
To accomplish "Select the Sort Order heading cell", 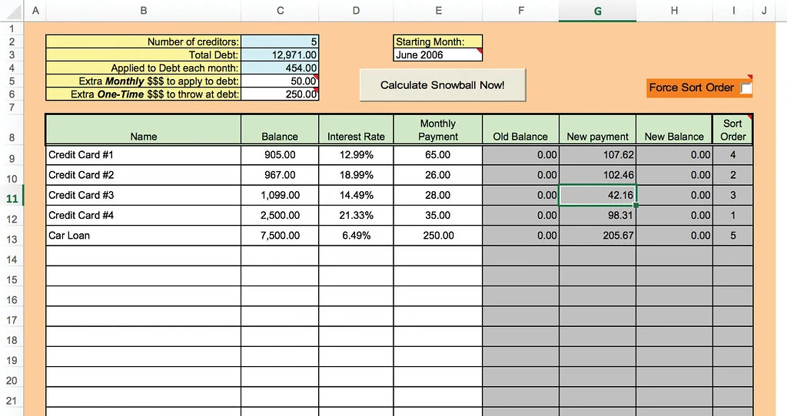I will point(732,130).
